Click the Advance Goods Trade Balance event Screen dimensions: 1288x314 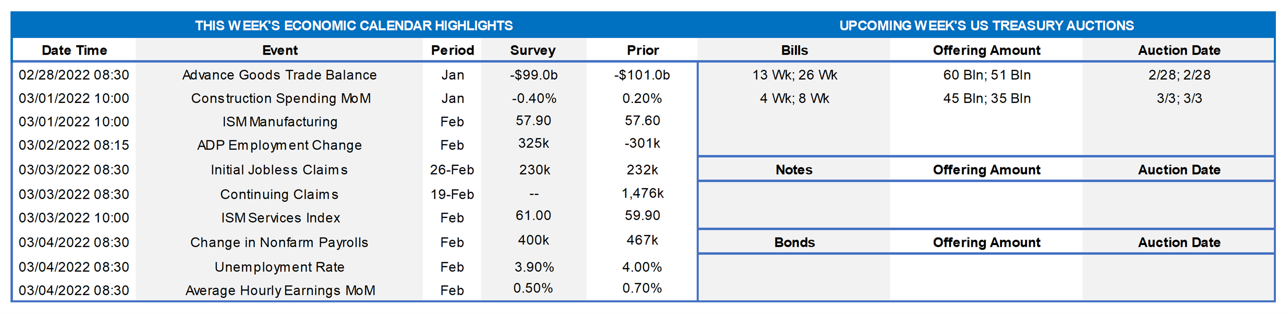(279, 75)
